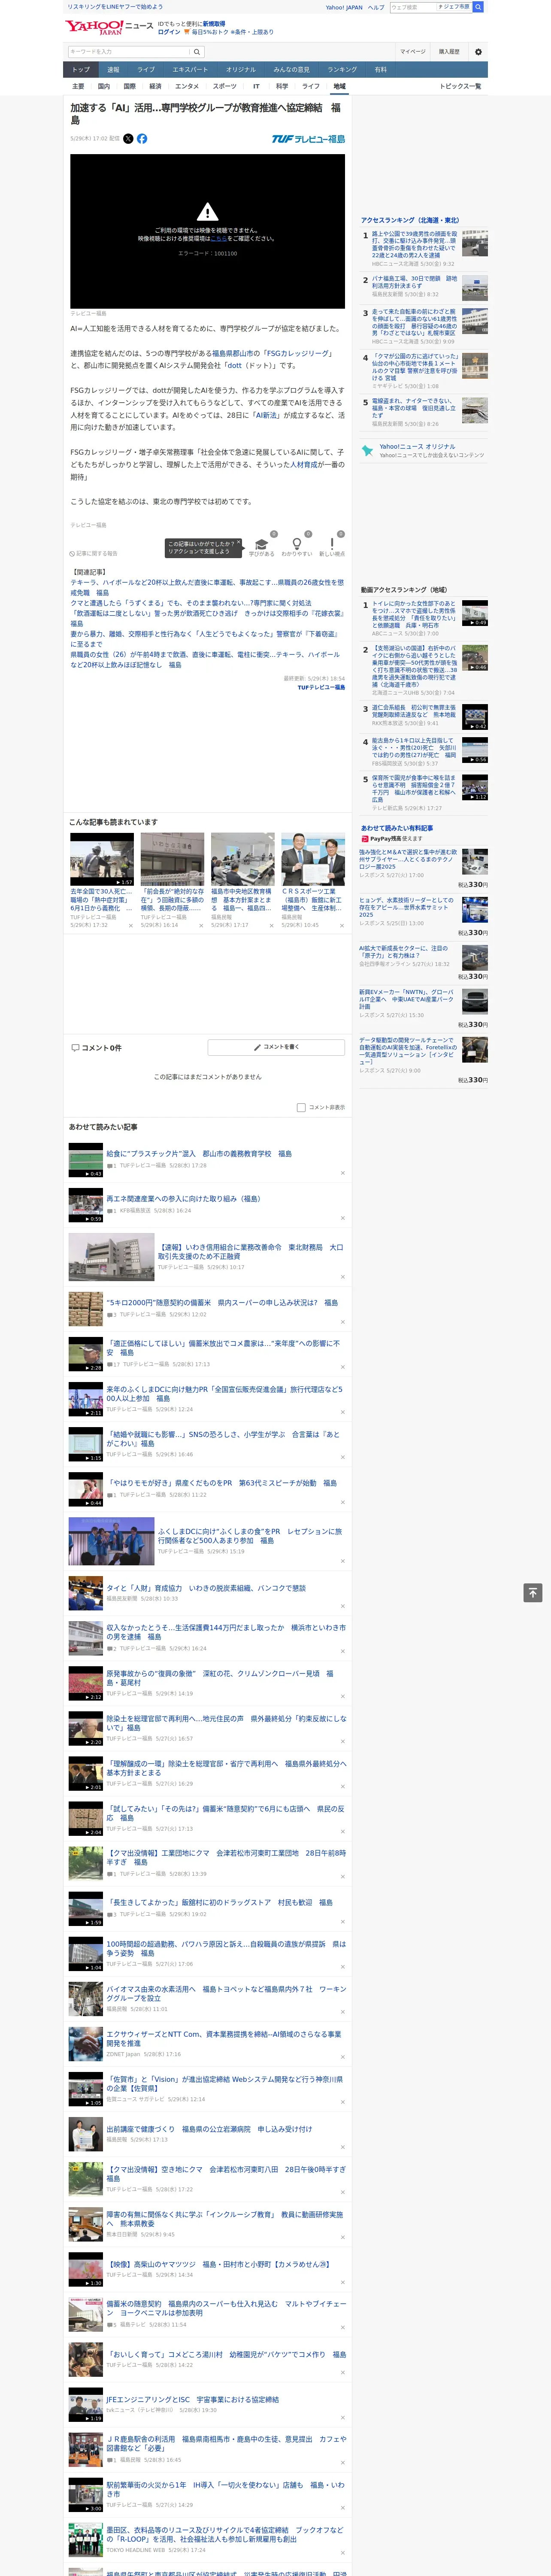Select the 主要 category

[78, 86]
